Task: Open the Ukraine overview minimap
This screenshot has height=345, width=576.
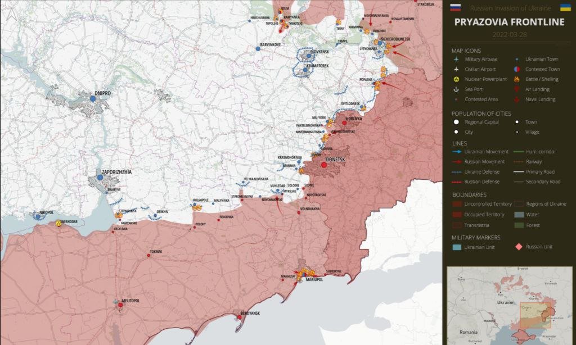Action: pyautogui.click(x=508, y=305)
